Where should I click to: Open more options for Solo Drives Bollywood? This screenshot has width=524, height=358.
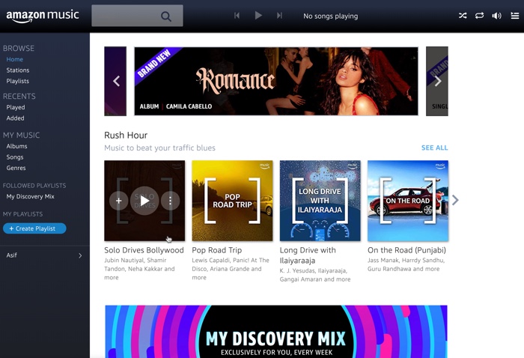tap(170, 201)
